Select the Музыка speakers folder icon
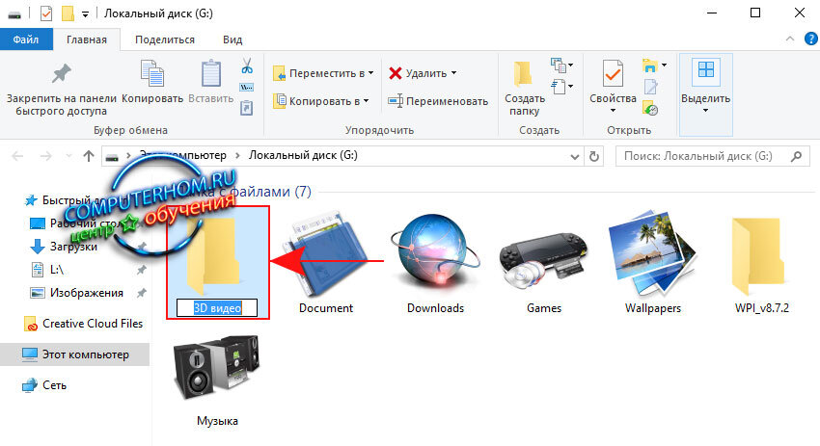 click(217, 369)
